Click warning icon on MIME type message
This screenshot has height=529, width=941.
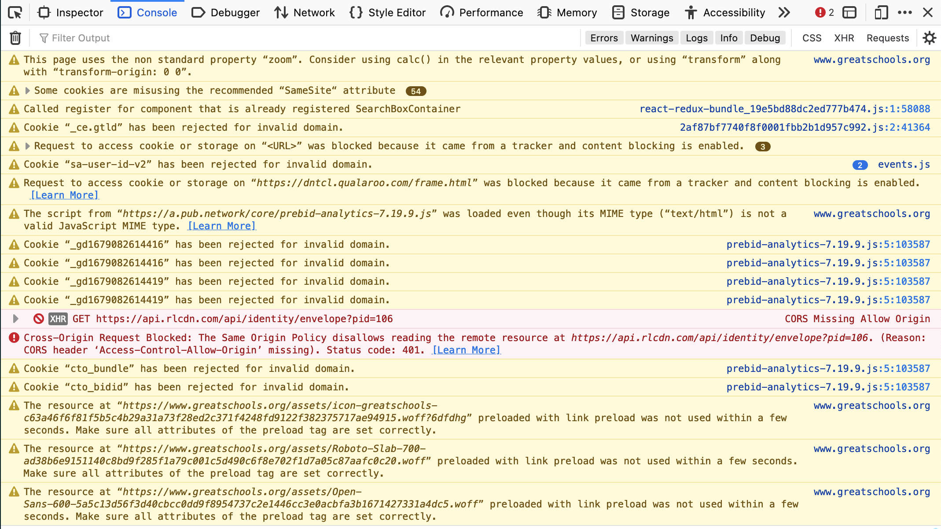pos(14,213)
